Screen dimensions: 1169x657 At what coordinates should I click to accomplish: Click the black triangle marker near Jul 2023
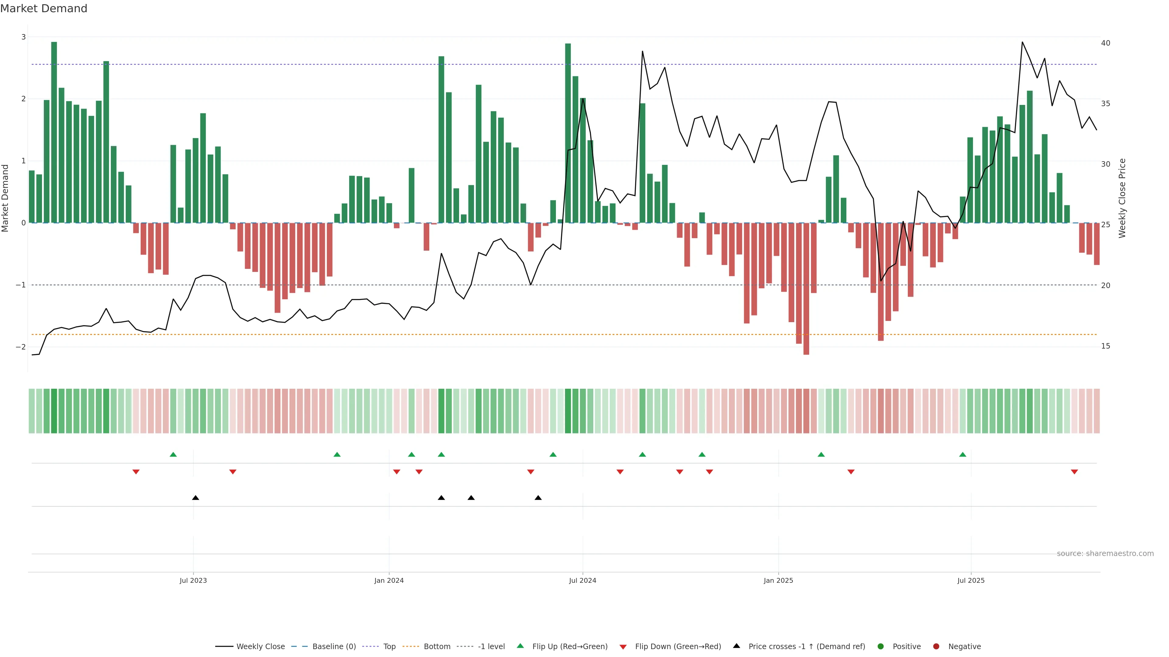pos(195,498)
